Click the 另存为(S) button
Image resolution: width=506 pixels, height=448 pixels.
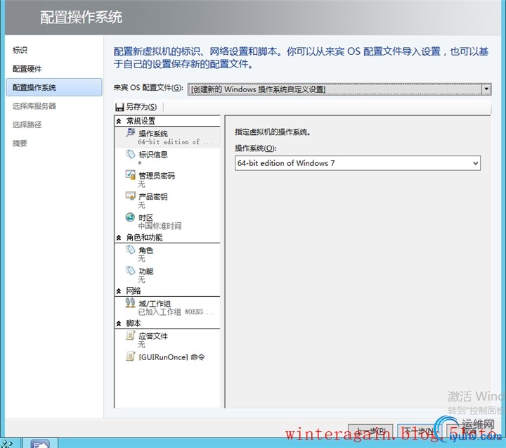136,107
